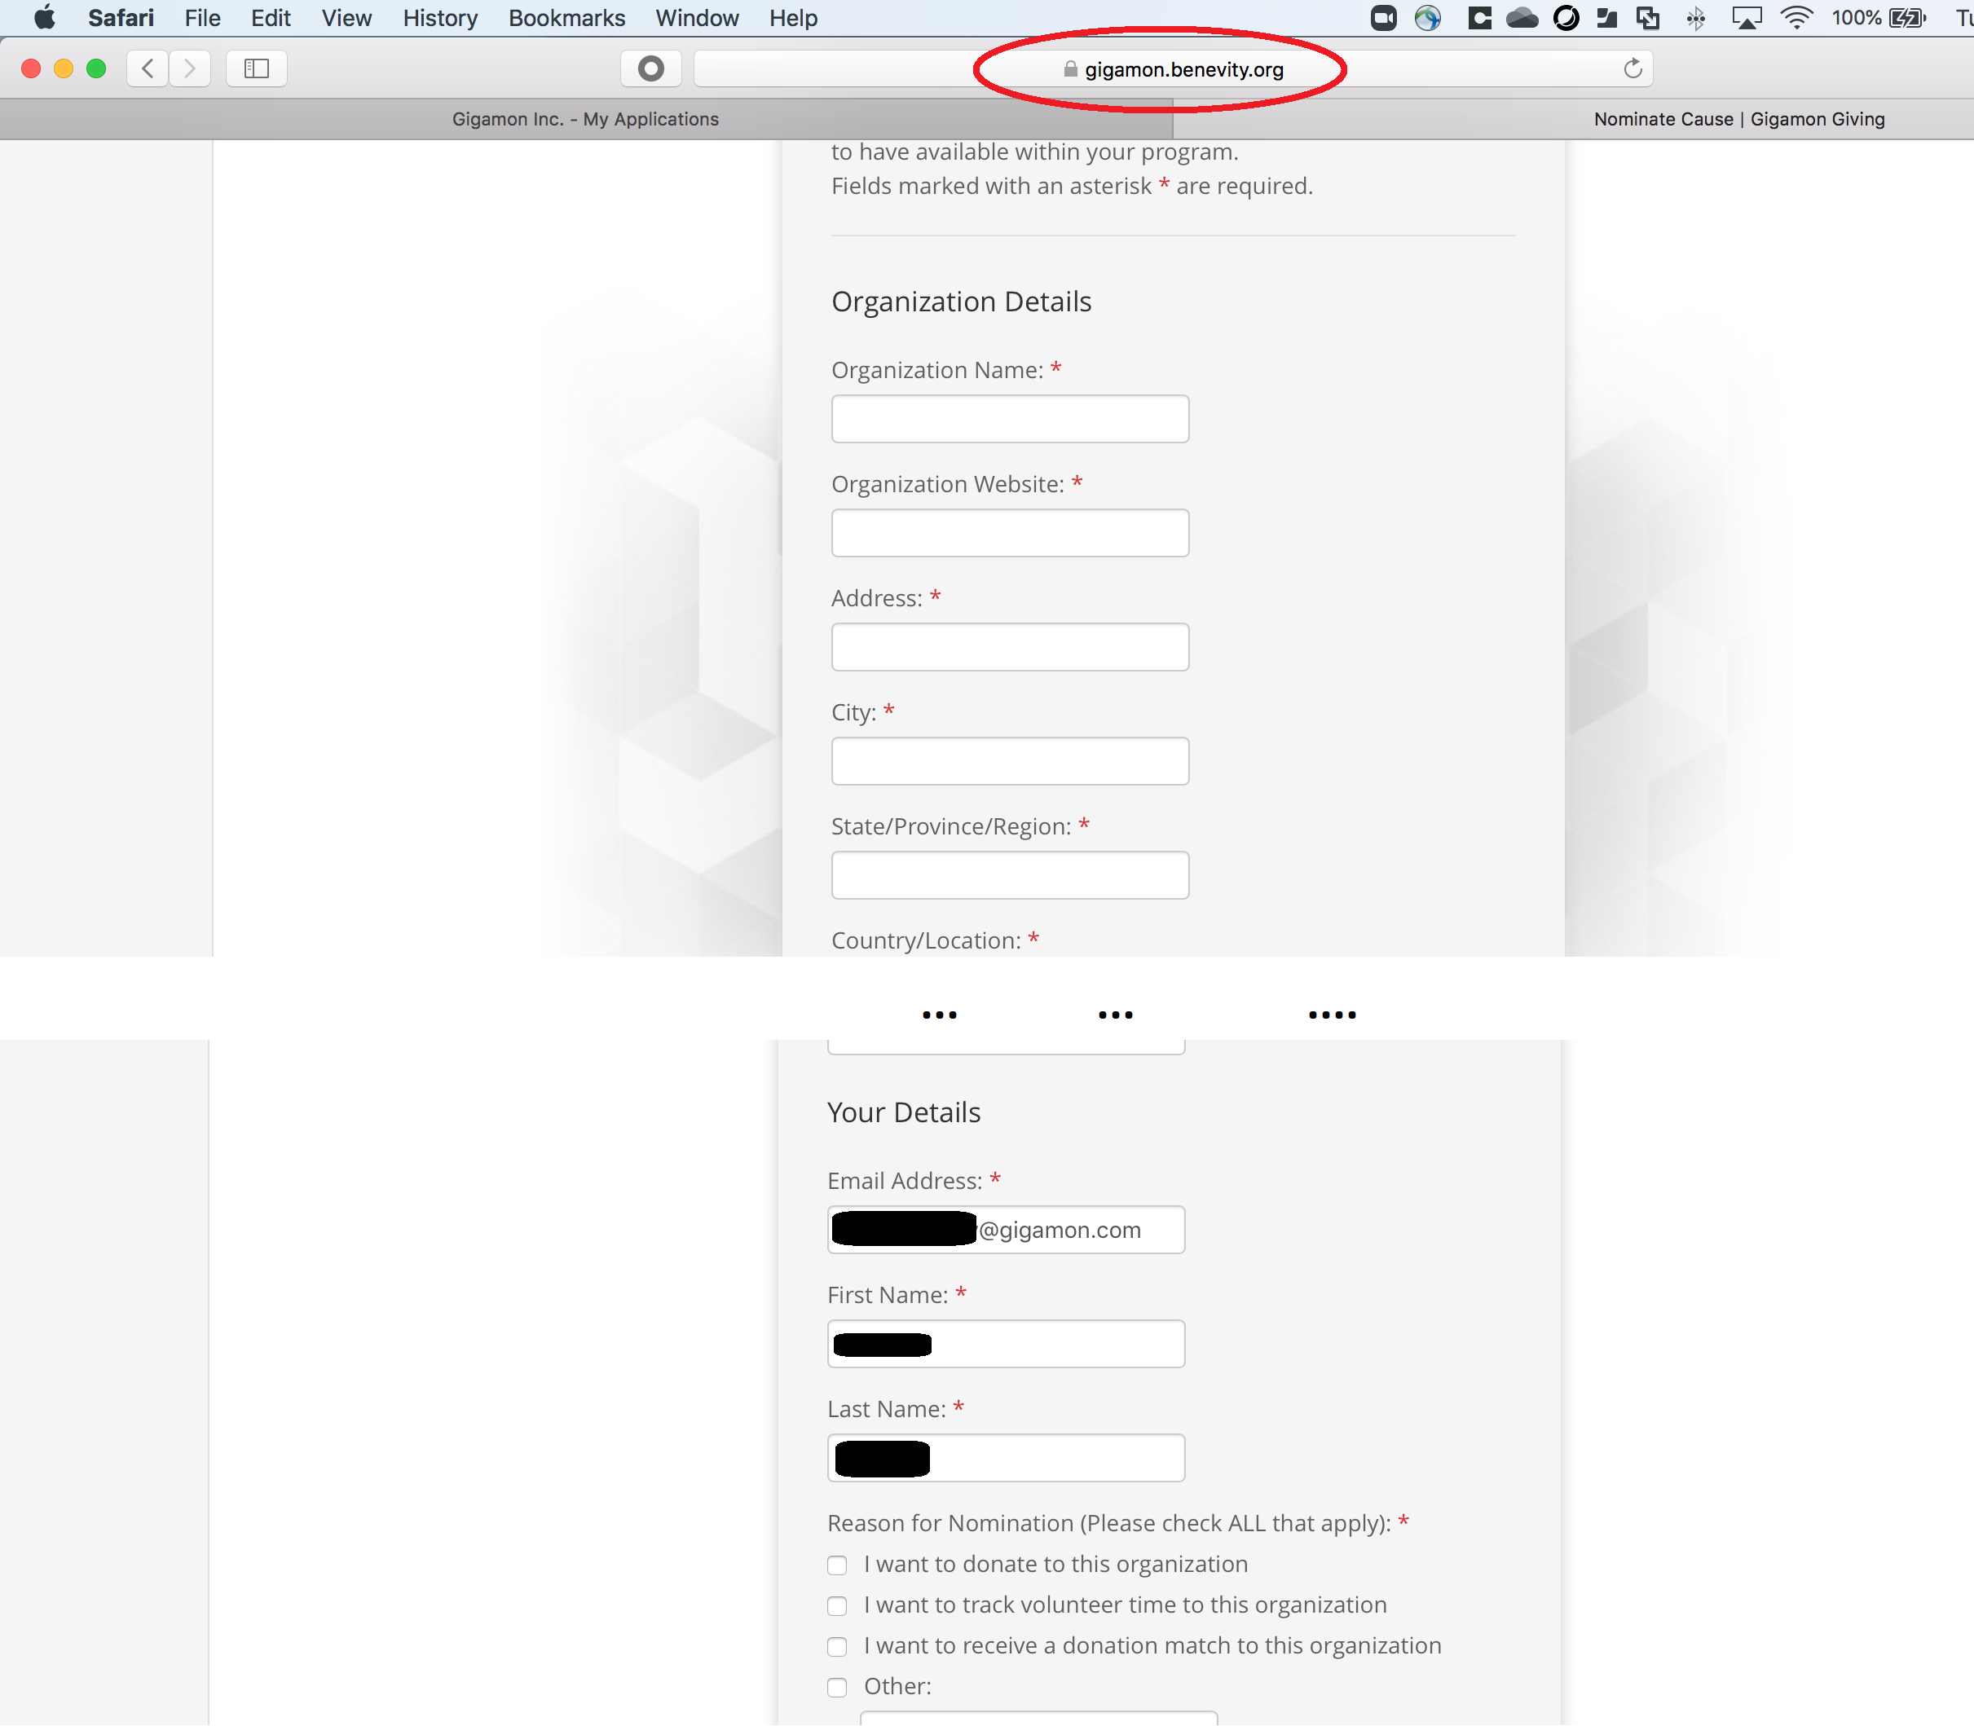The width and height of the screenshot is (1974, 1726).
Task: Show the Safari sidebar
Action: tap(256, 68)
